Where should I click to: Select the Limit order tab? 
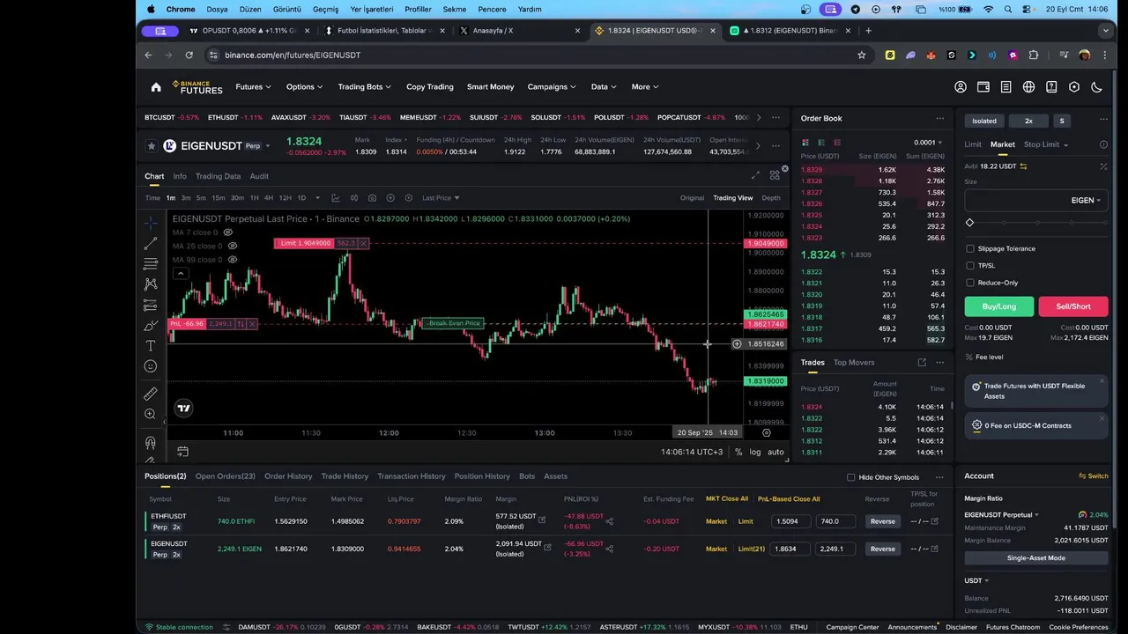pos(973,144)
